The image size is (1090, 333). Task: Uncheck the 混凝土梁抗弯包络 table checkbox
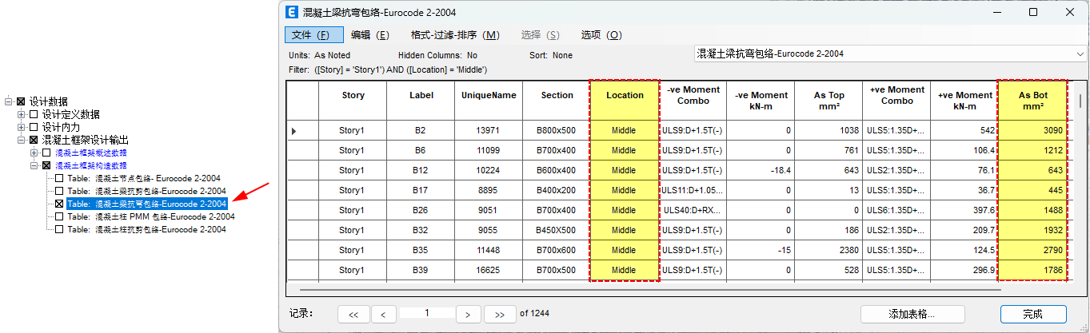[x=59, y=204]
